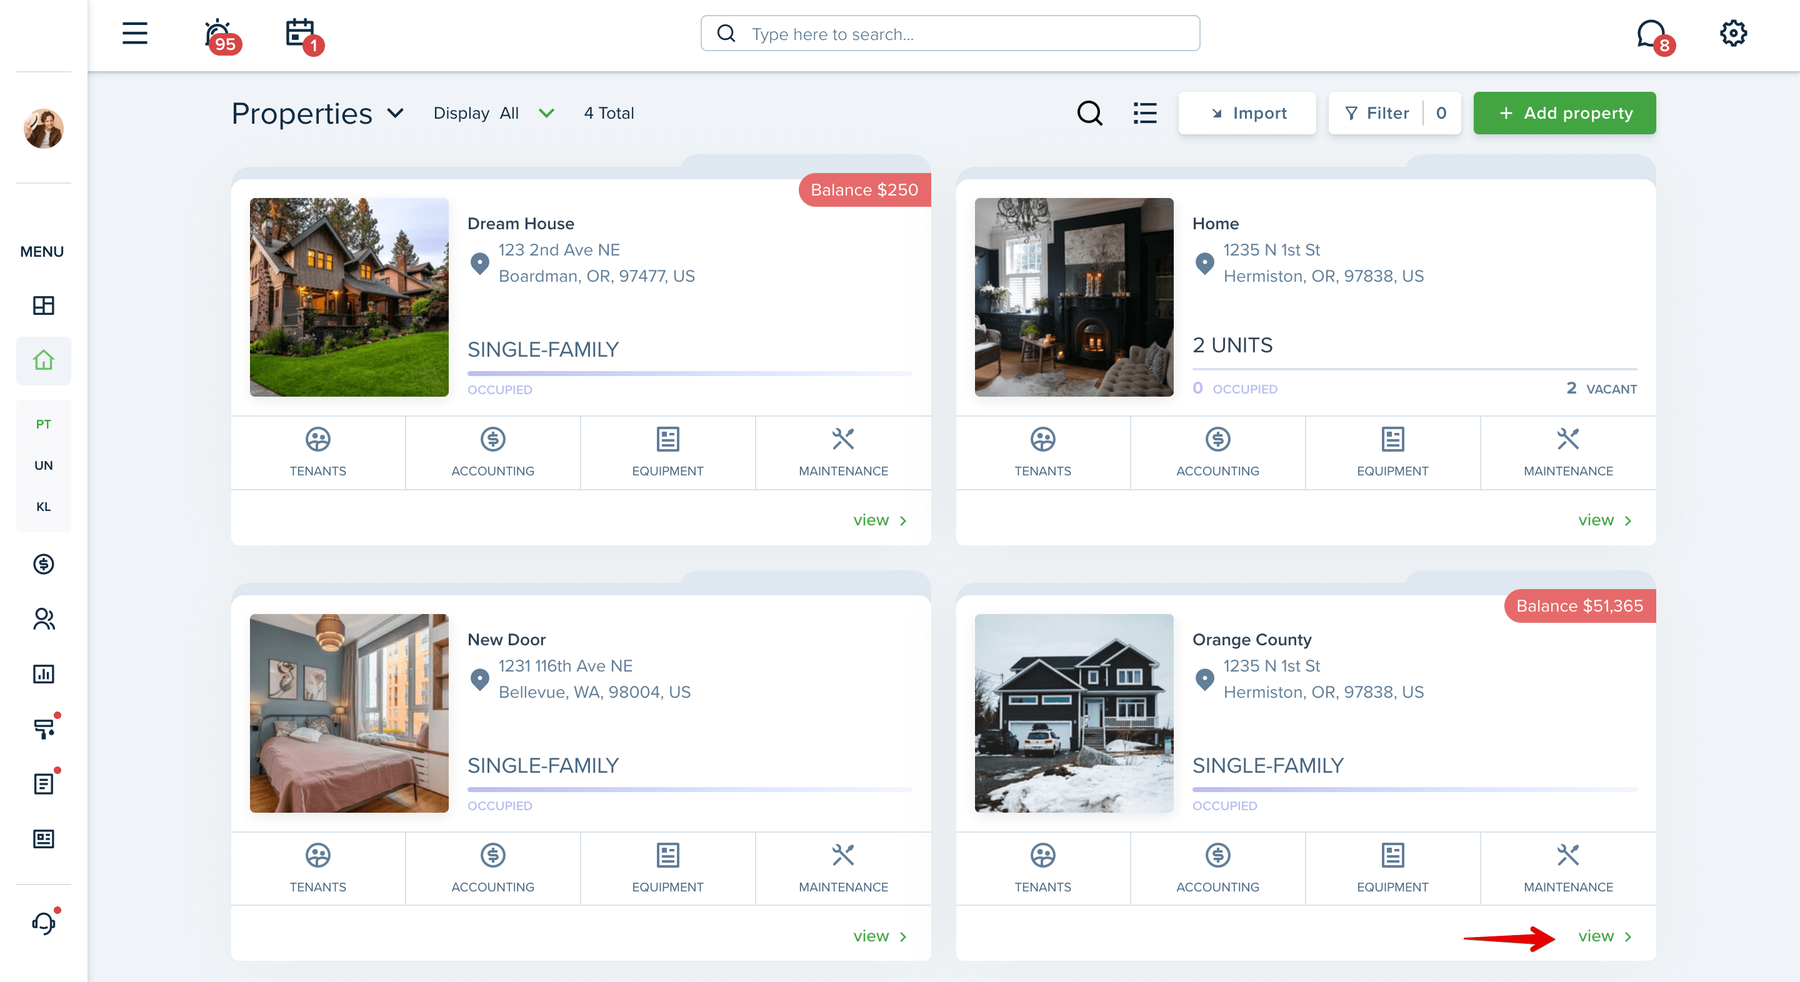Click the top search input field
1800x982 pixels.
pyautogui.click(x=950, y=34)
